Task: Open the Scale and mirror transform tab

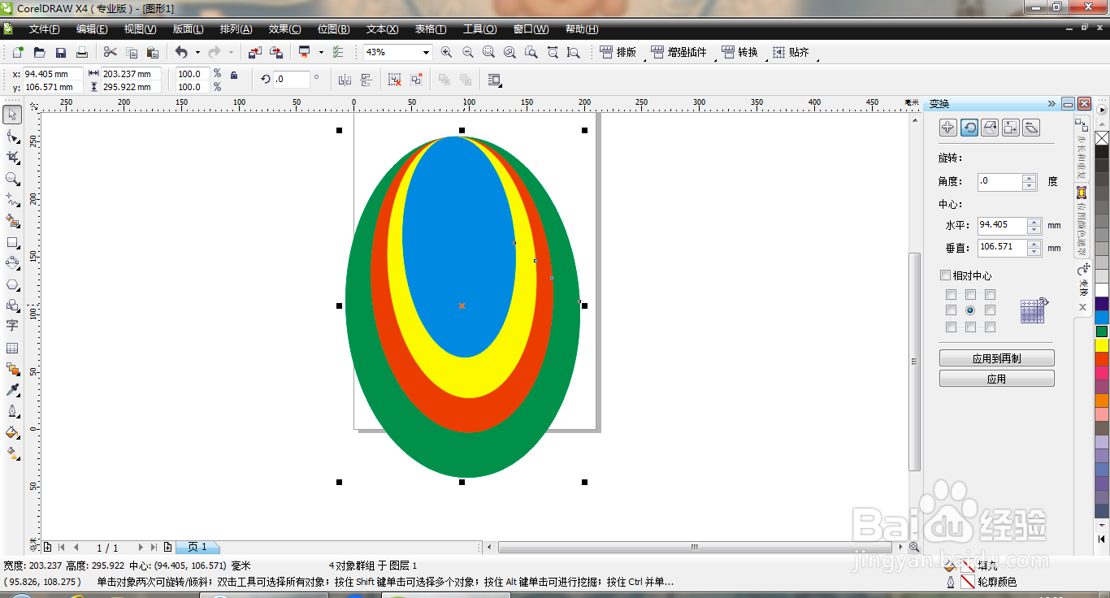Action: point(990,127)
